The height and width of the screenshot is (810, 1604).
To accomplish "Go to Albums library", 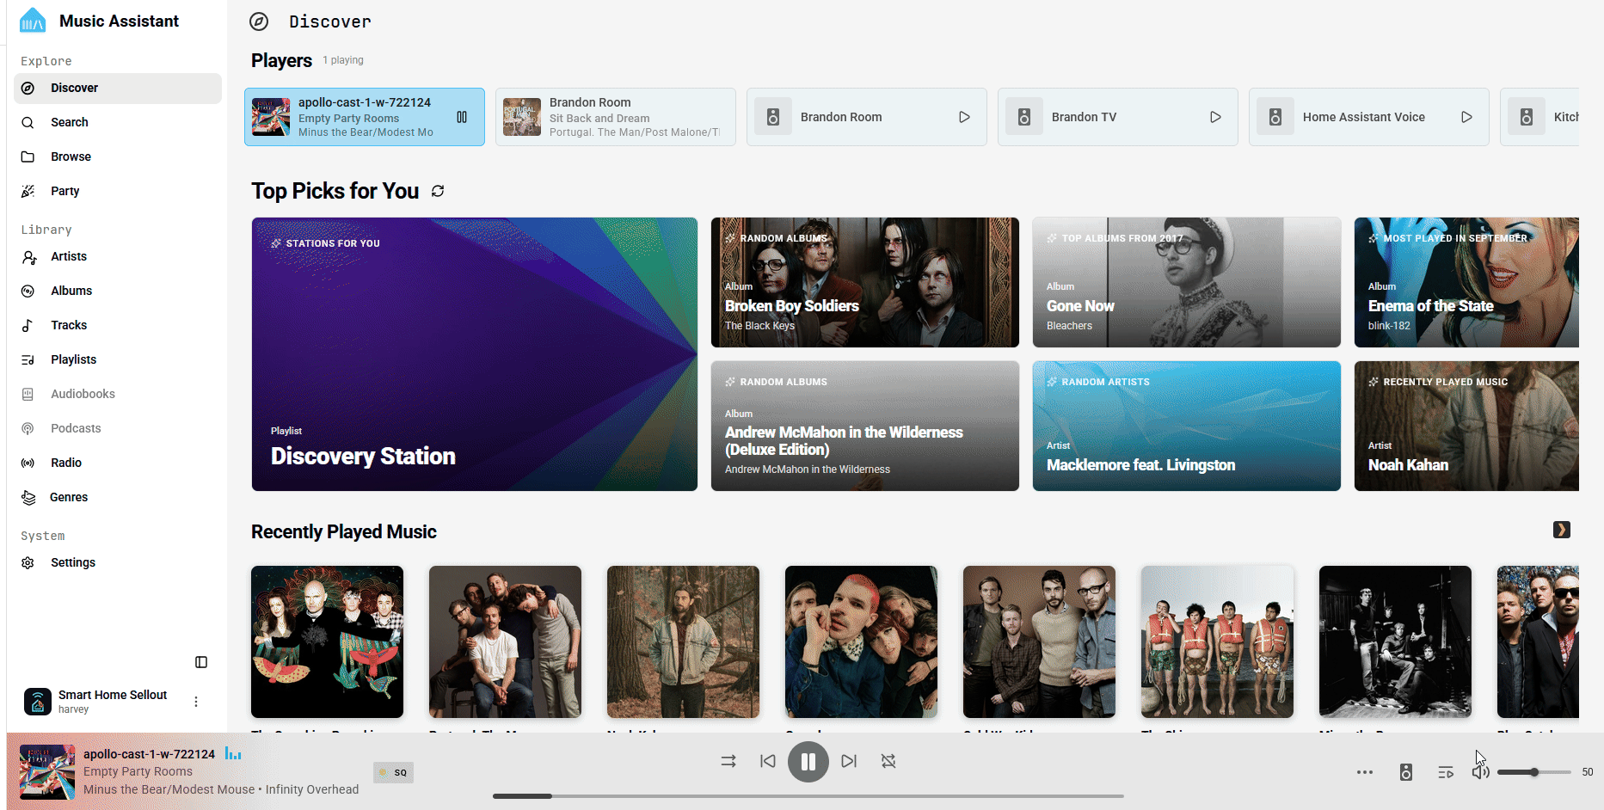I will (118, 291).
